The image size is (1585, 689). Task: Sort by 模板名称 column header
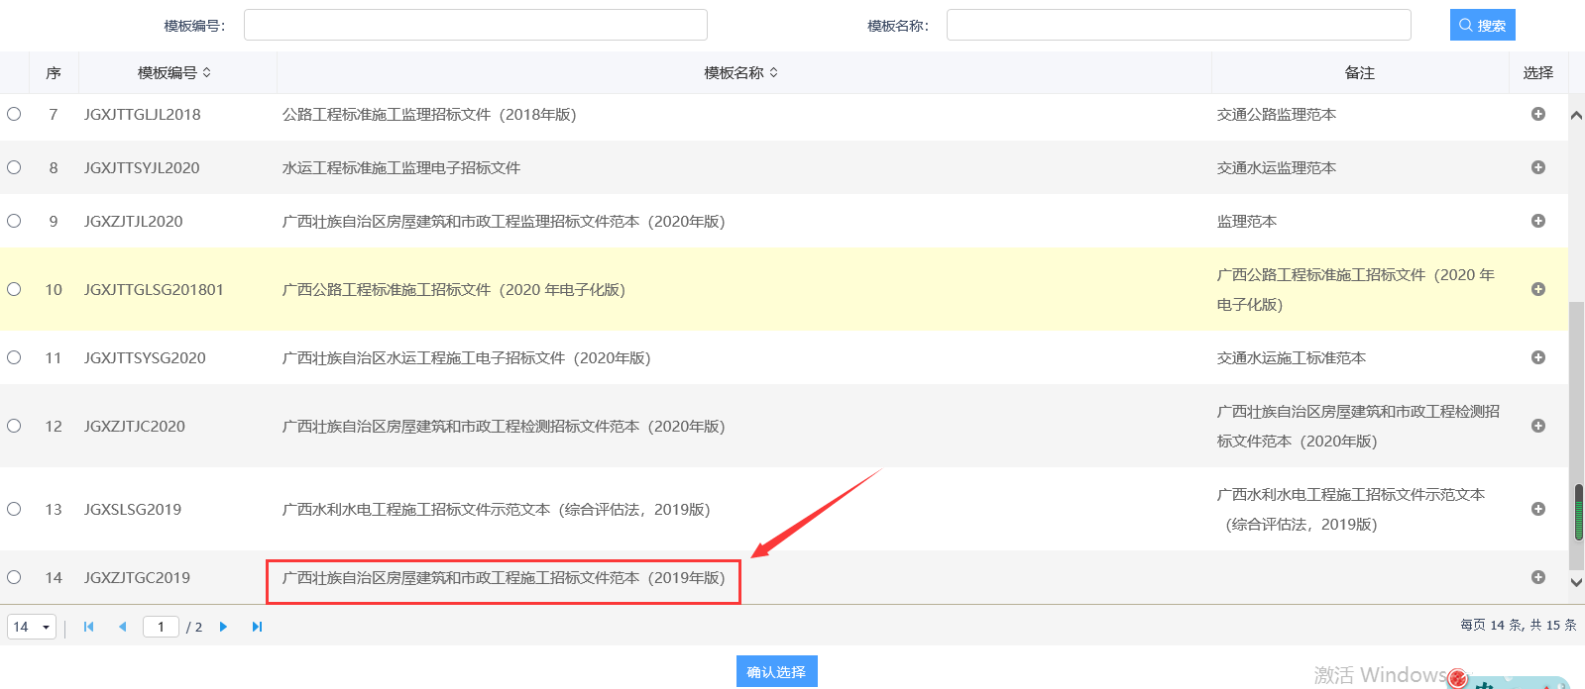pyautogui.click(x=740, y=72)
